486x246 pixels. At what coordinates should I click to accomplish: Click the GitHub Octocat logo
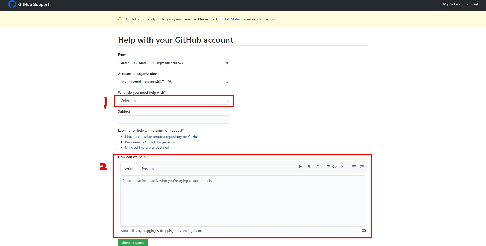click(12, 4)
